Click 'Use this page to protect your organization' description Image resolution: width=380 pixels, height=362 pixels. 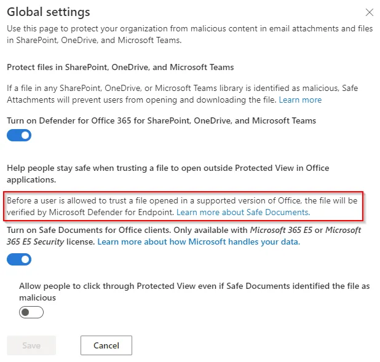(190, 34)
